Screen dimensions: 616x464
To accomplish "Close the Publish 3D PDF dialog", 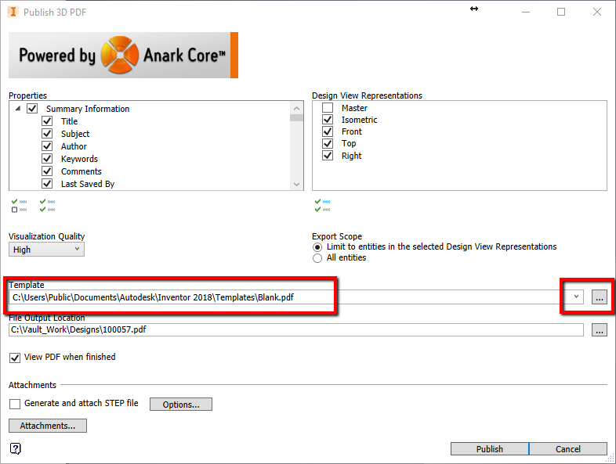I will click(x=596, y=12).
